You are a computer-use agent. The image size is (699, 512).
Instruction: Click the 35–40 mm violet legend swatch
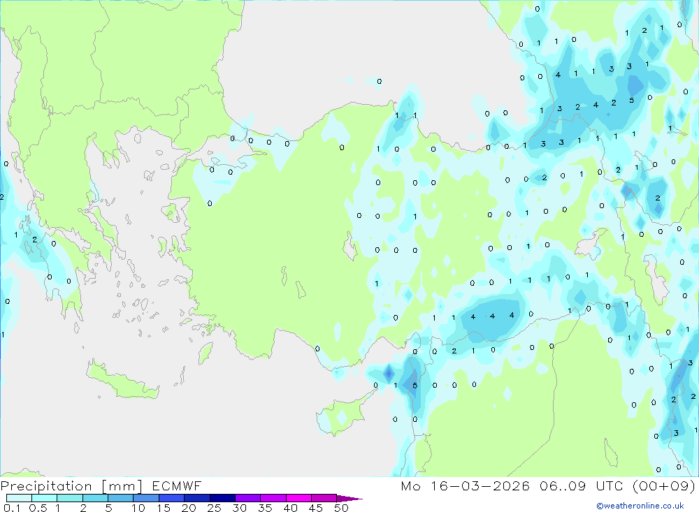pos(273,498)
